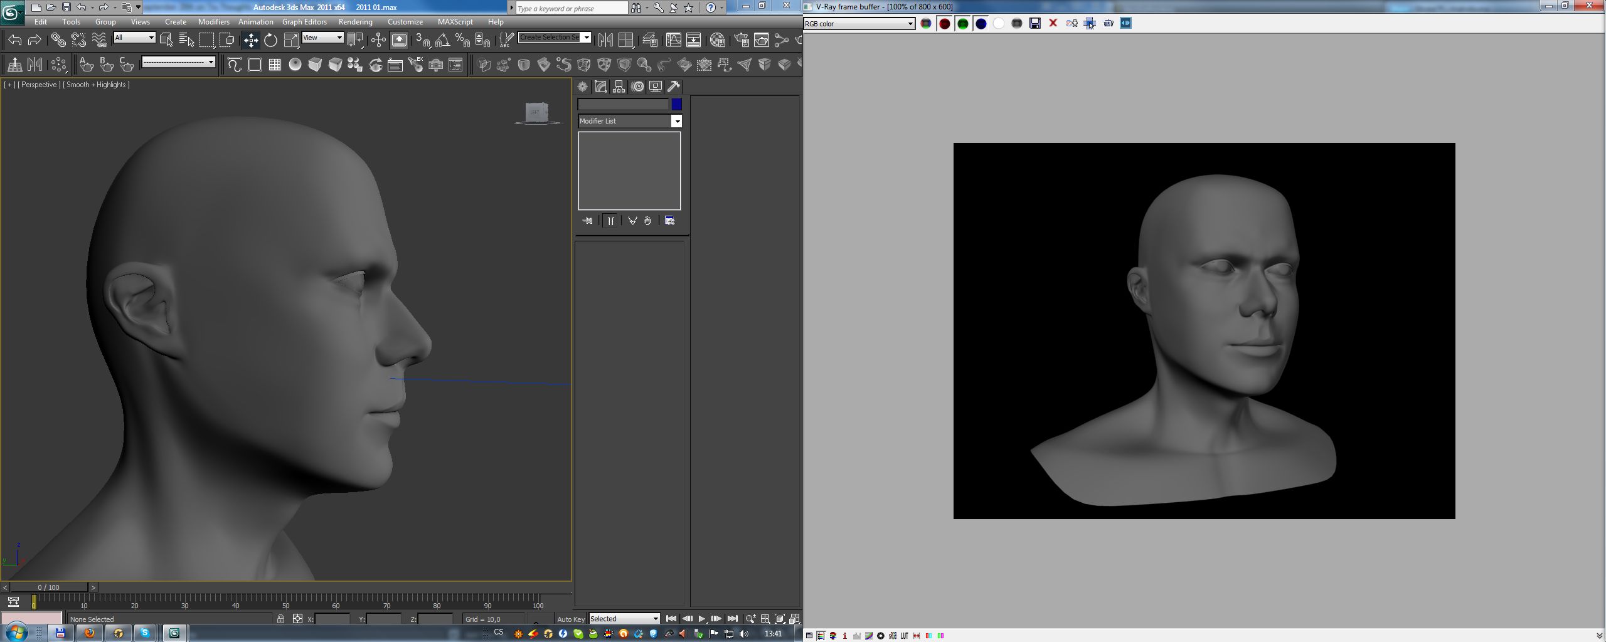Open the selection filter All dropdown
The height and width of the screenshot is (642, 1606).
[x=134, y=38]
